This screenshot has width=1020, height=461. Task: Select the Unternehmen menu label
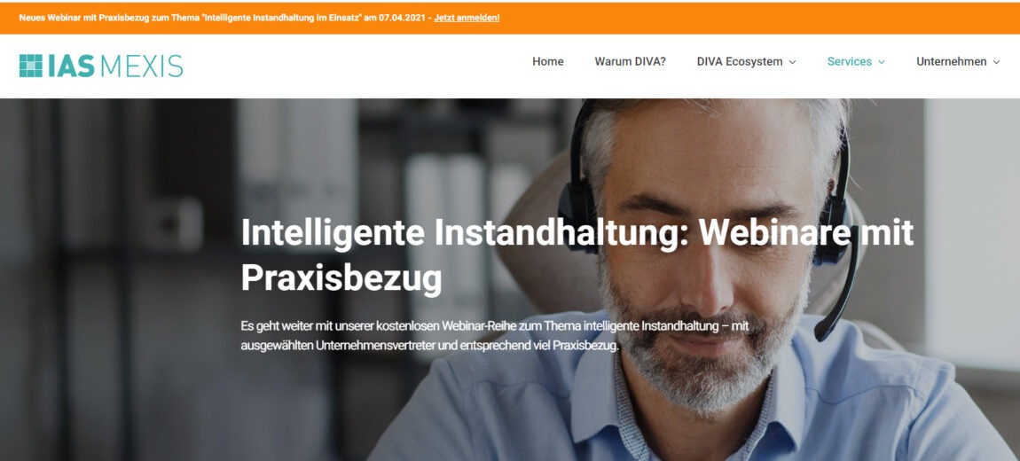(951, 62)
